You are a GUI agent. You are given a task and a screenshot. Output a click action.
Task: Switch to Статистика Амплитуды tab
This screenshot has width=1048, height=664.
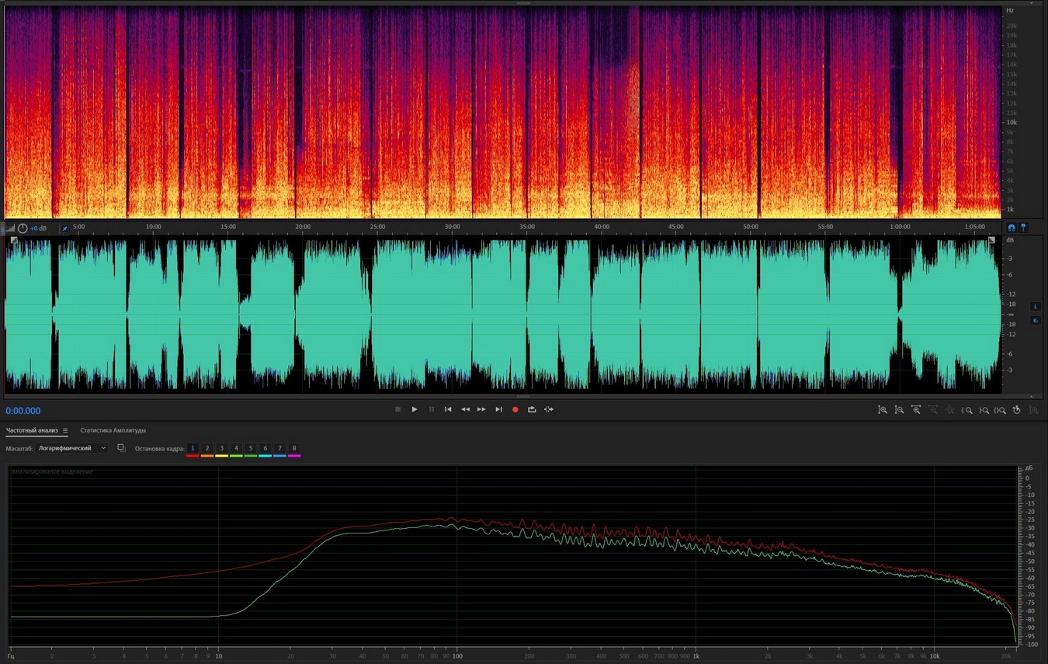point(113,430)
